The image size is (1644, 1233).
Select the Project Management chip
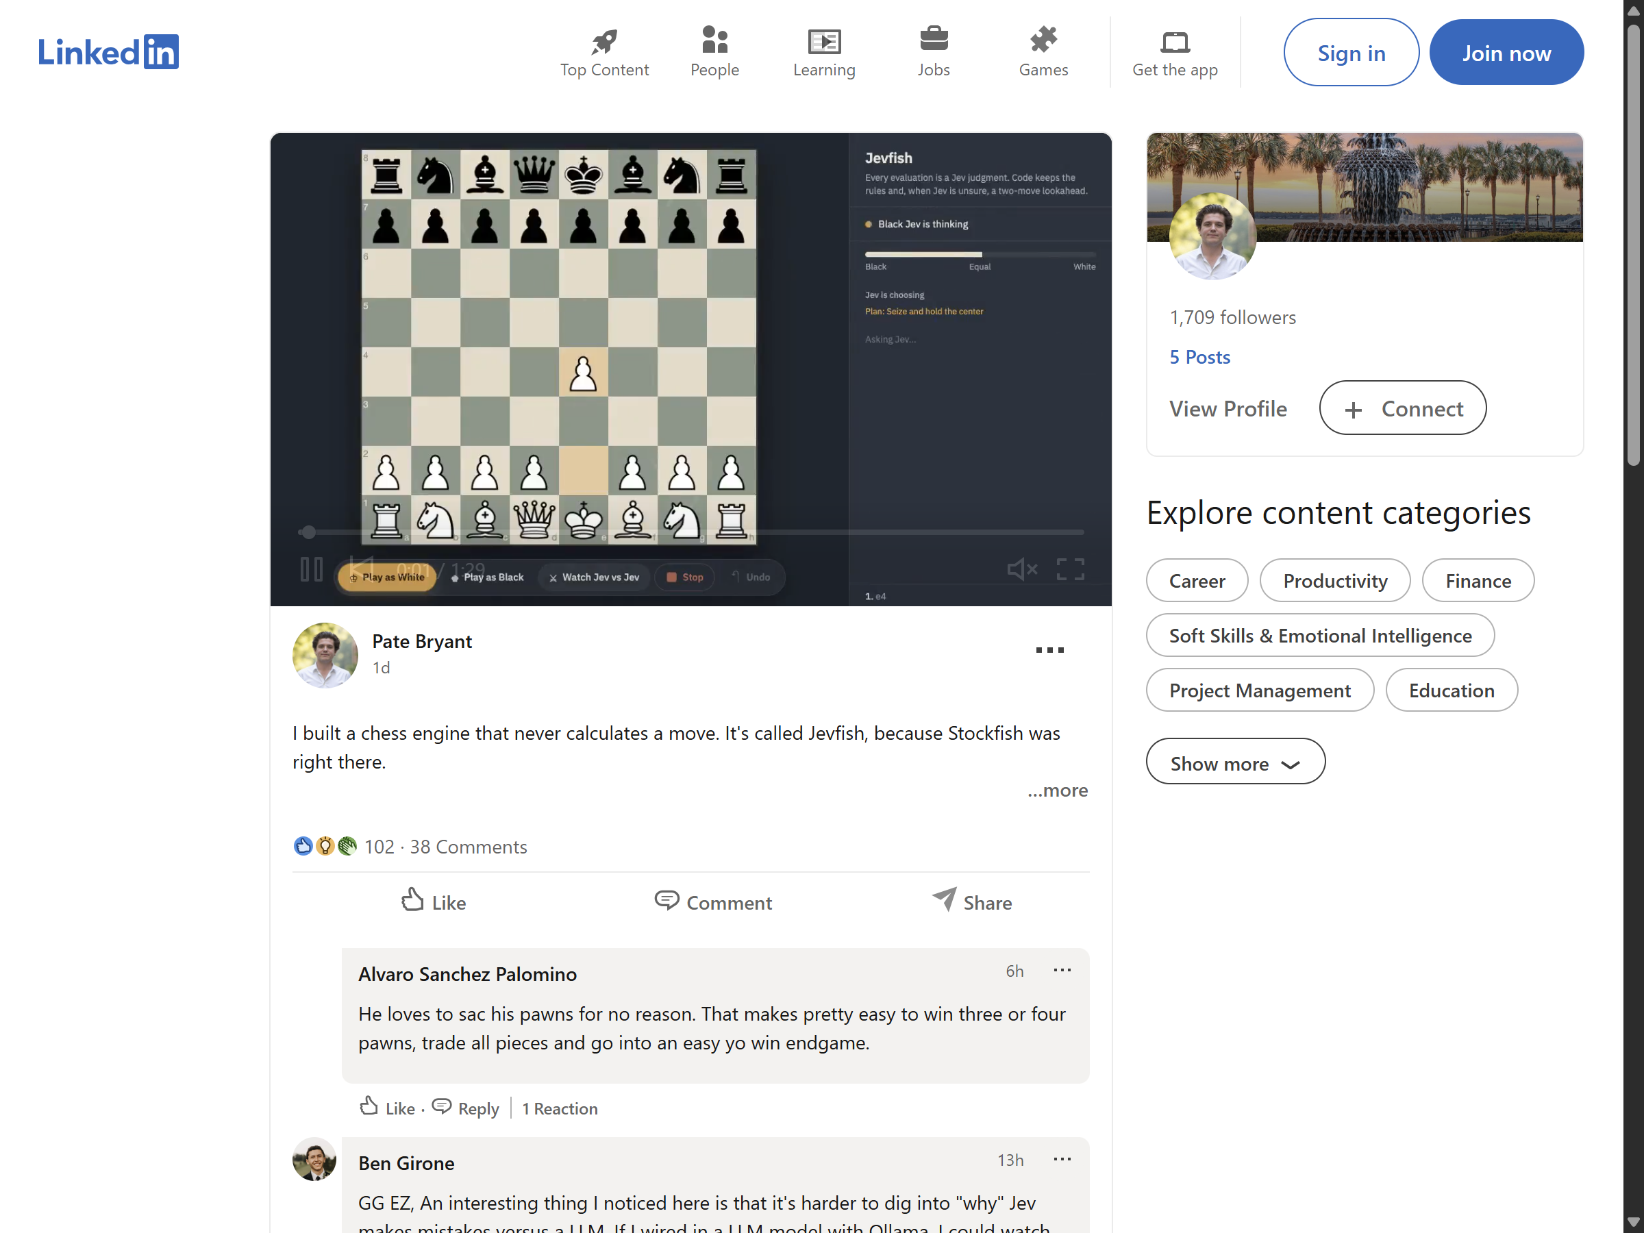pyautogui.click(x=1260, y=690)
